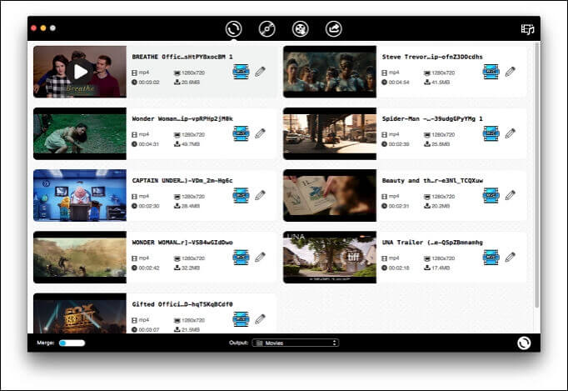Click format icon for Gifted Official video
The image size is (568, 391).
(241, 318)
